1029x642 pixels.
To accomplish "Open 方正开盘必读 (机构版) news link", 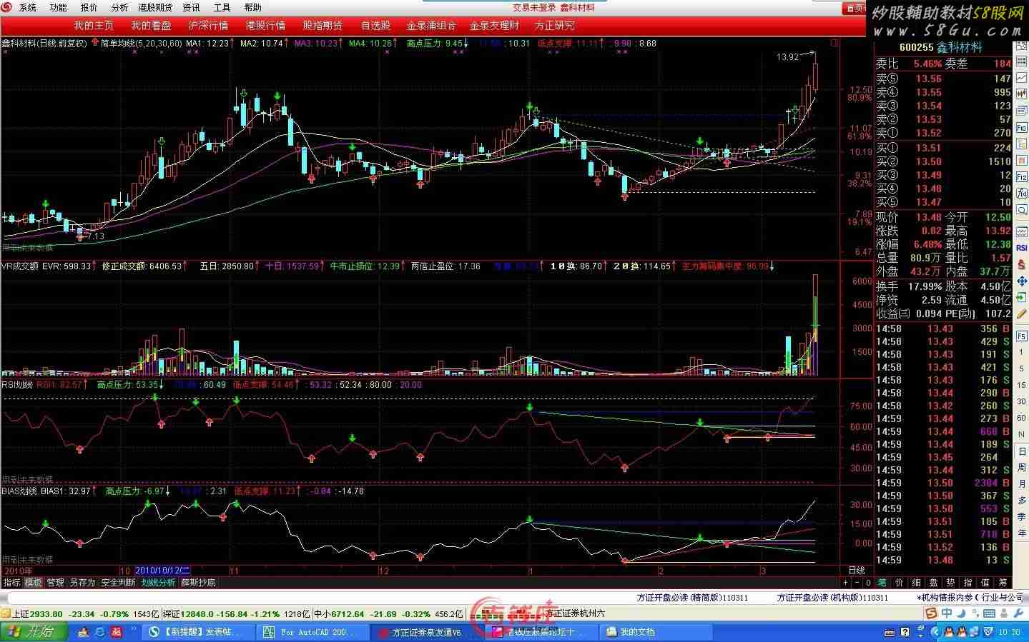I will coord(832,598).
